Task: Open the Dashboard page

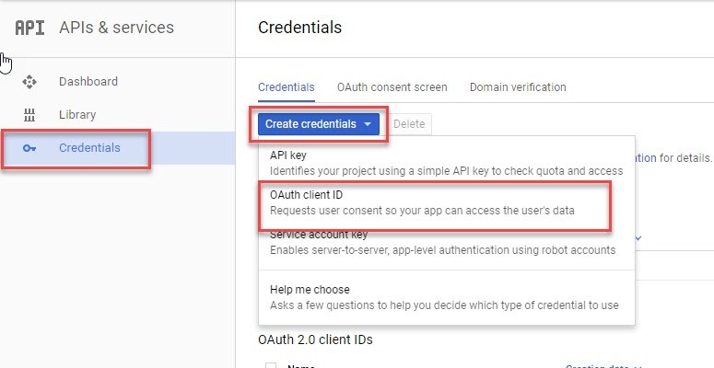Action: click(88, 82)
